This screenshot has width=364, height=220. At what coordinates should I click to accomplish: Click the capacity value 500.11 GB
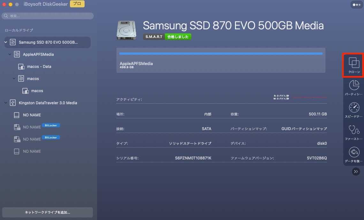(318, 114)
